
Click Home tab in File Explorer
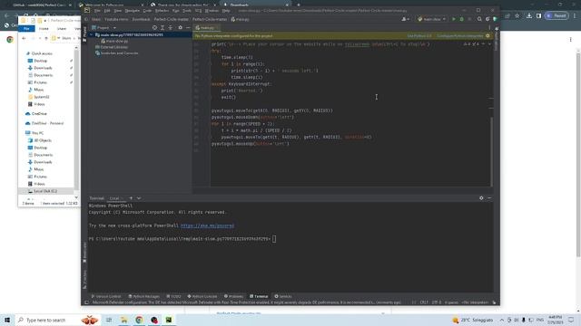point(44,28)
